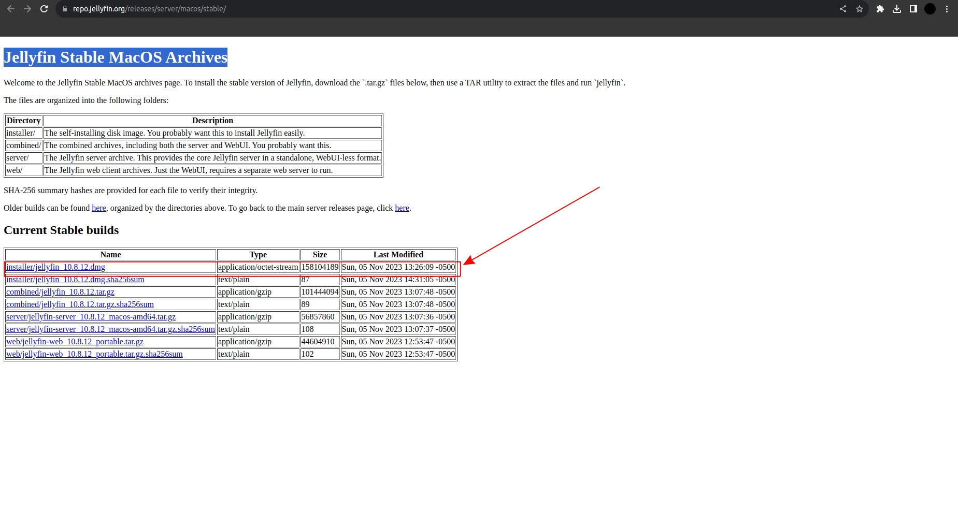Image resolution: width=958 pixels, height=525 pixels.
Task: Click the 'Description' header cell
Action: click(x=212, y=121)
